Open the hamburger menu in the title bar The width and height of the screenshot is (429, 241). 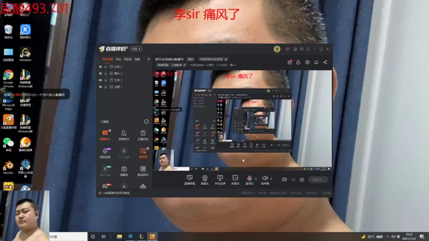[308, 49]
